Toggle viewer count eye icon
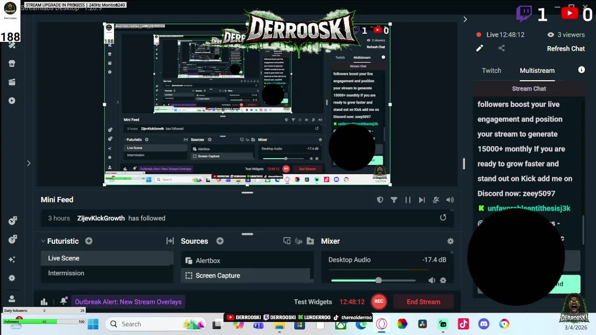The image size is (596, 335). click(551, 35)
